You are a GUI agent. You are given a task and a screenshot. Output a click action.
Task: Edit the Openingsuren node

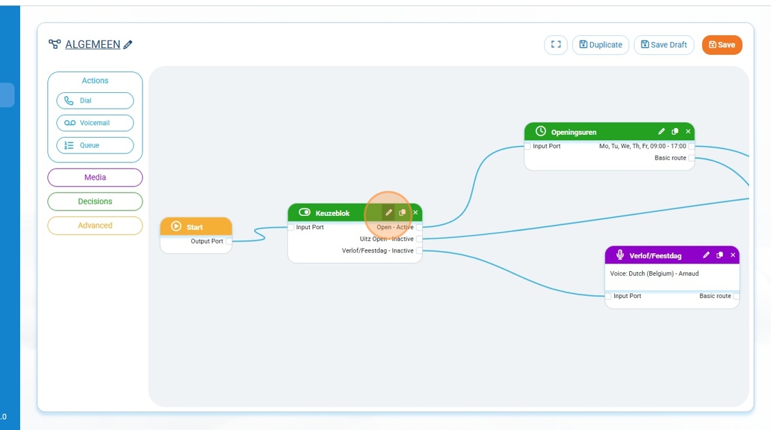pos(662,131)
